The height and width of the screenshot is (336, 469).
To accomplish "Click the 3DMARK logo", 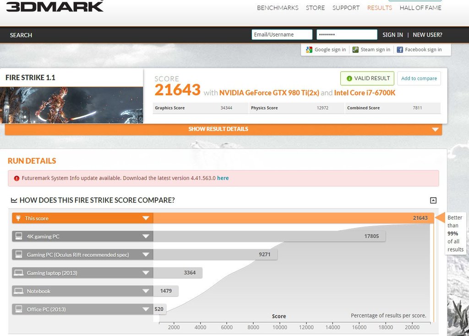I will pyautogui.click(x=55, y=6).
